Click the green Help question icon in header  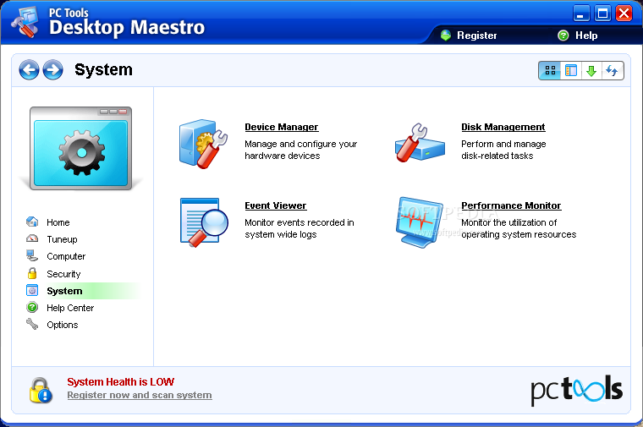coord(563,36)
